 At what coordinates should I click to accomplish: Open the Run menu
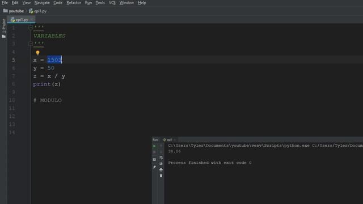pyautogui.click(x=88, y=3)
